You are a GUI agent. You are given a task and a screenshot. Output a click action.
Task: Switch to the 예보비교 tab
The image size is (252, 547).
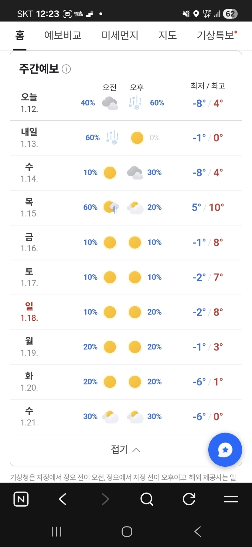(63, 35)
